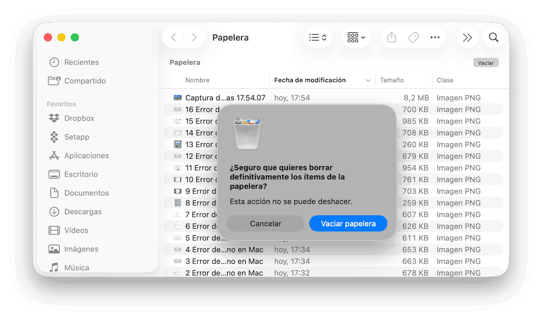Open Recientes in the sidebar
542x320 pixels.
[x=81, y=62]
